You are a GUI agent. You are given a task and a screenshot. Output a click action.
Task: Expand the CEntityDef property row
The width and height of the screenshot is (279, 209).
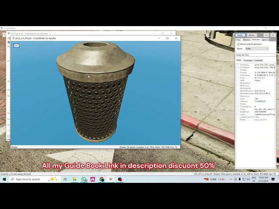pos(238,67)
